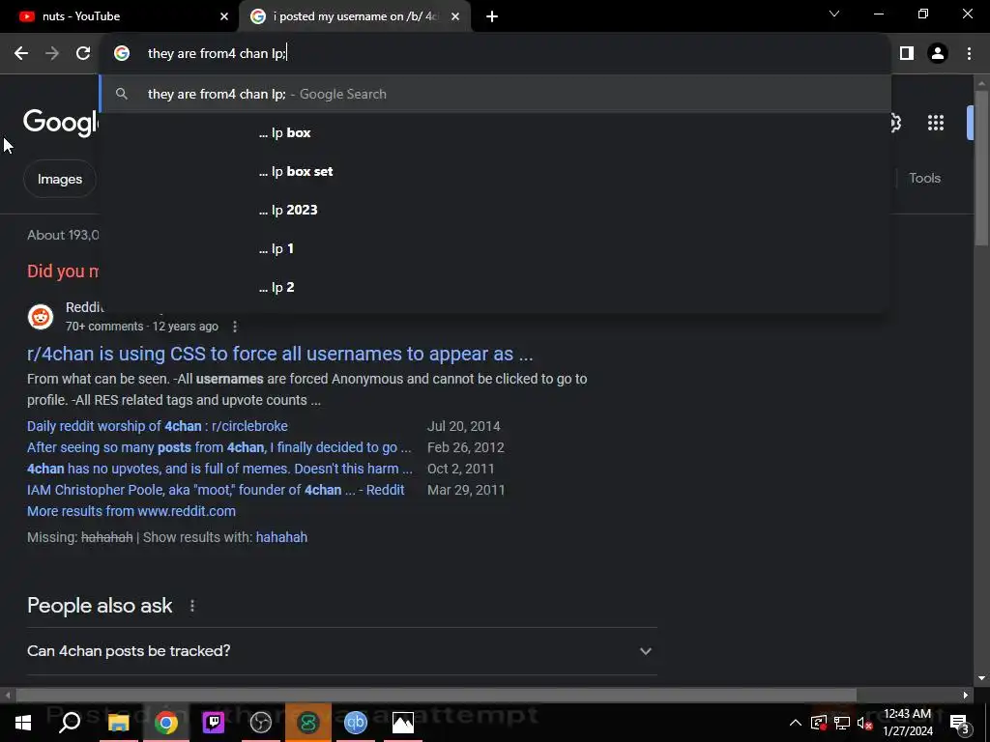This screenshot has height=742, width=990.
Task: Open 'Daily reddit worship of 4chan' link
Action: point(158,426)
